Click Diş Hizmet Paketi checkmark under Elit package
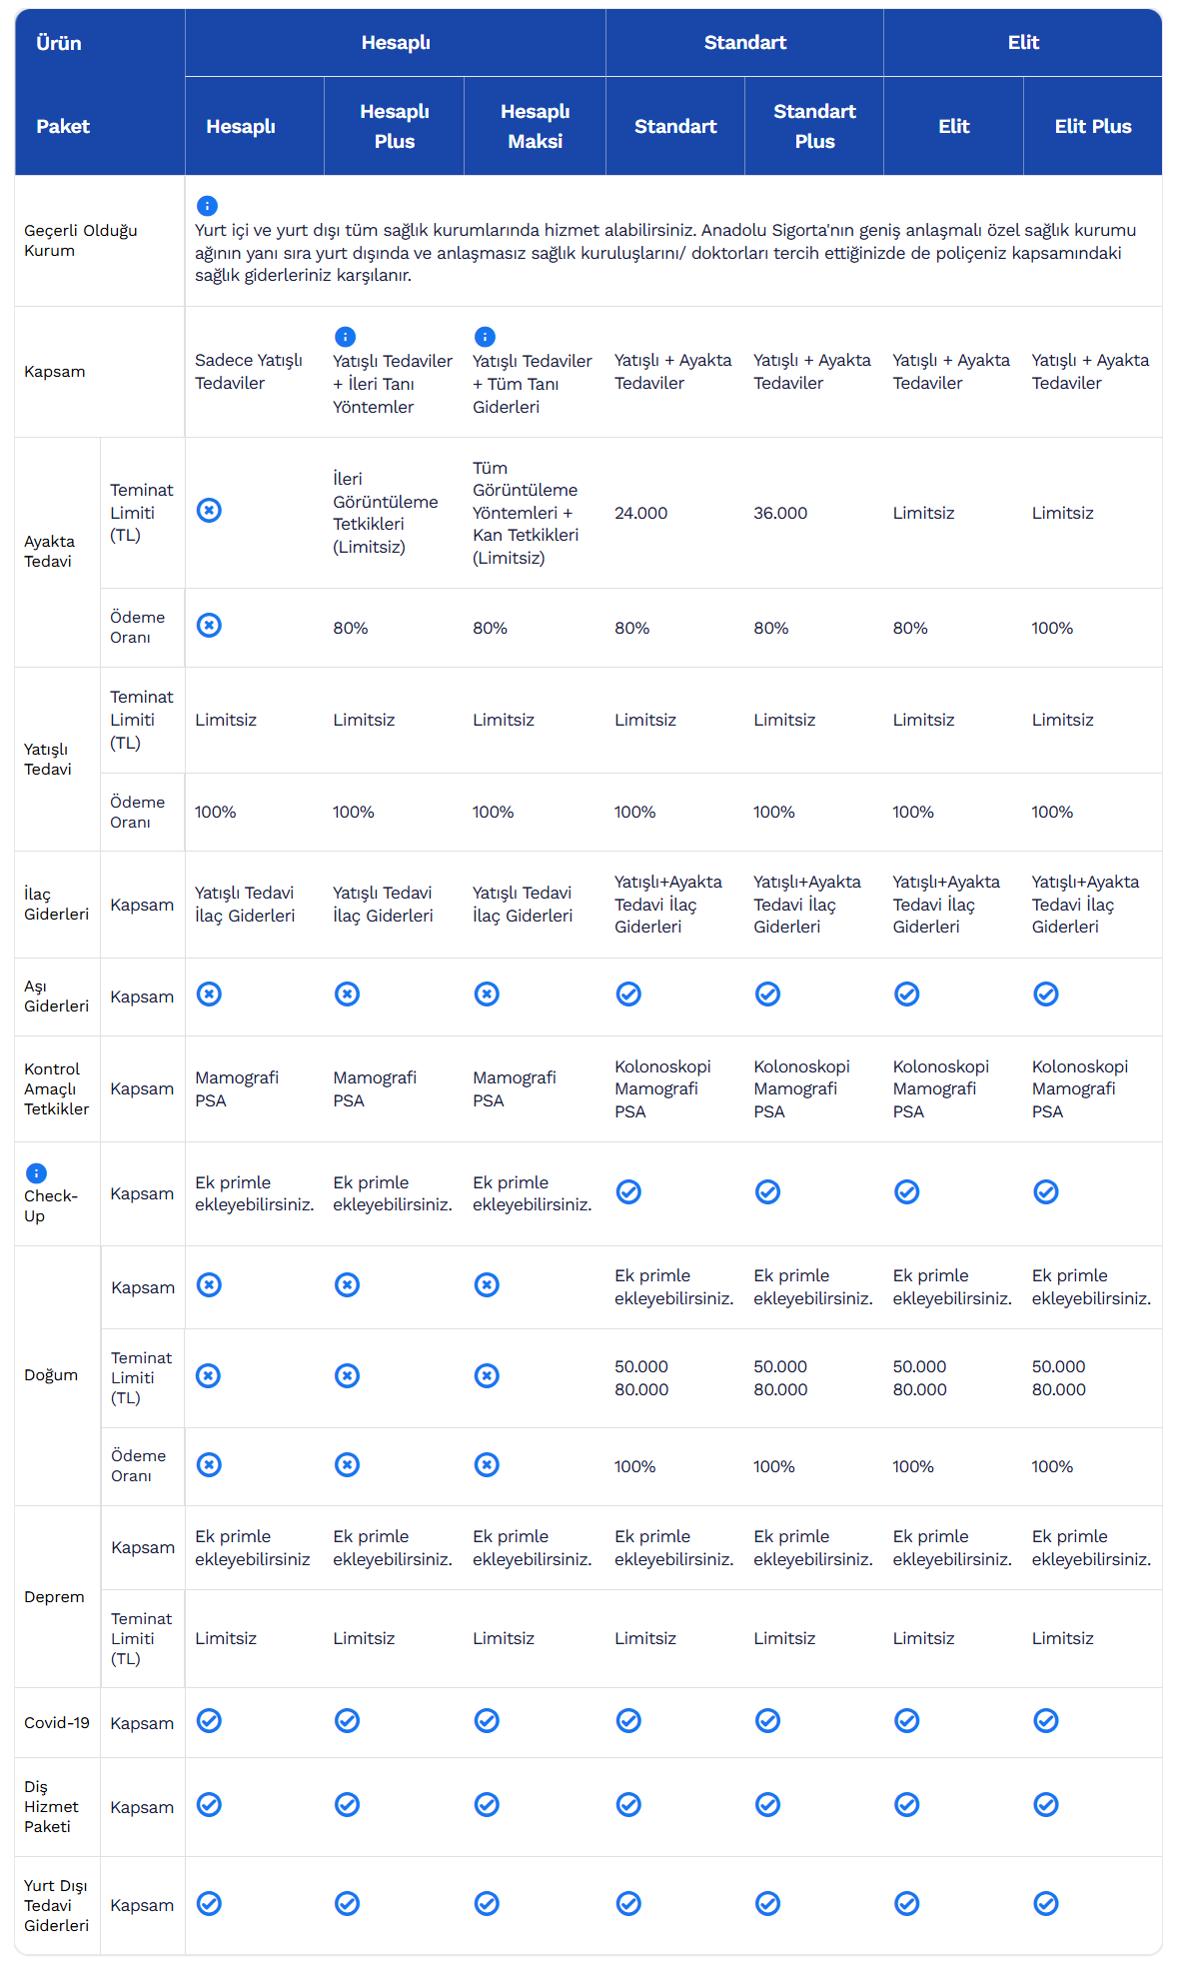This screenshot has width=1177, height=1981. (906, 1805)
